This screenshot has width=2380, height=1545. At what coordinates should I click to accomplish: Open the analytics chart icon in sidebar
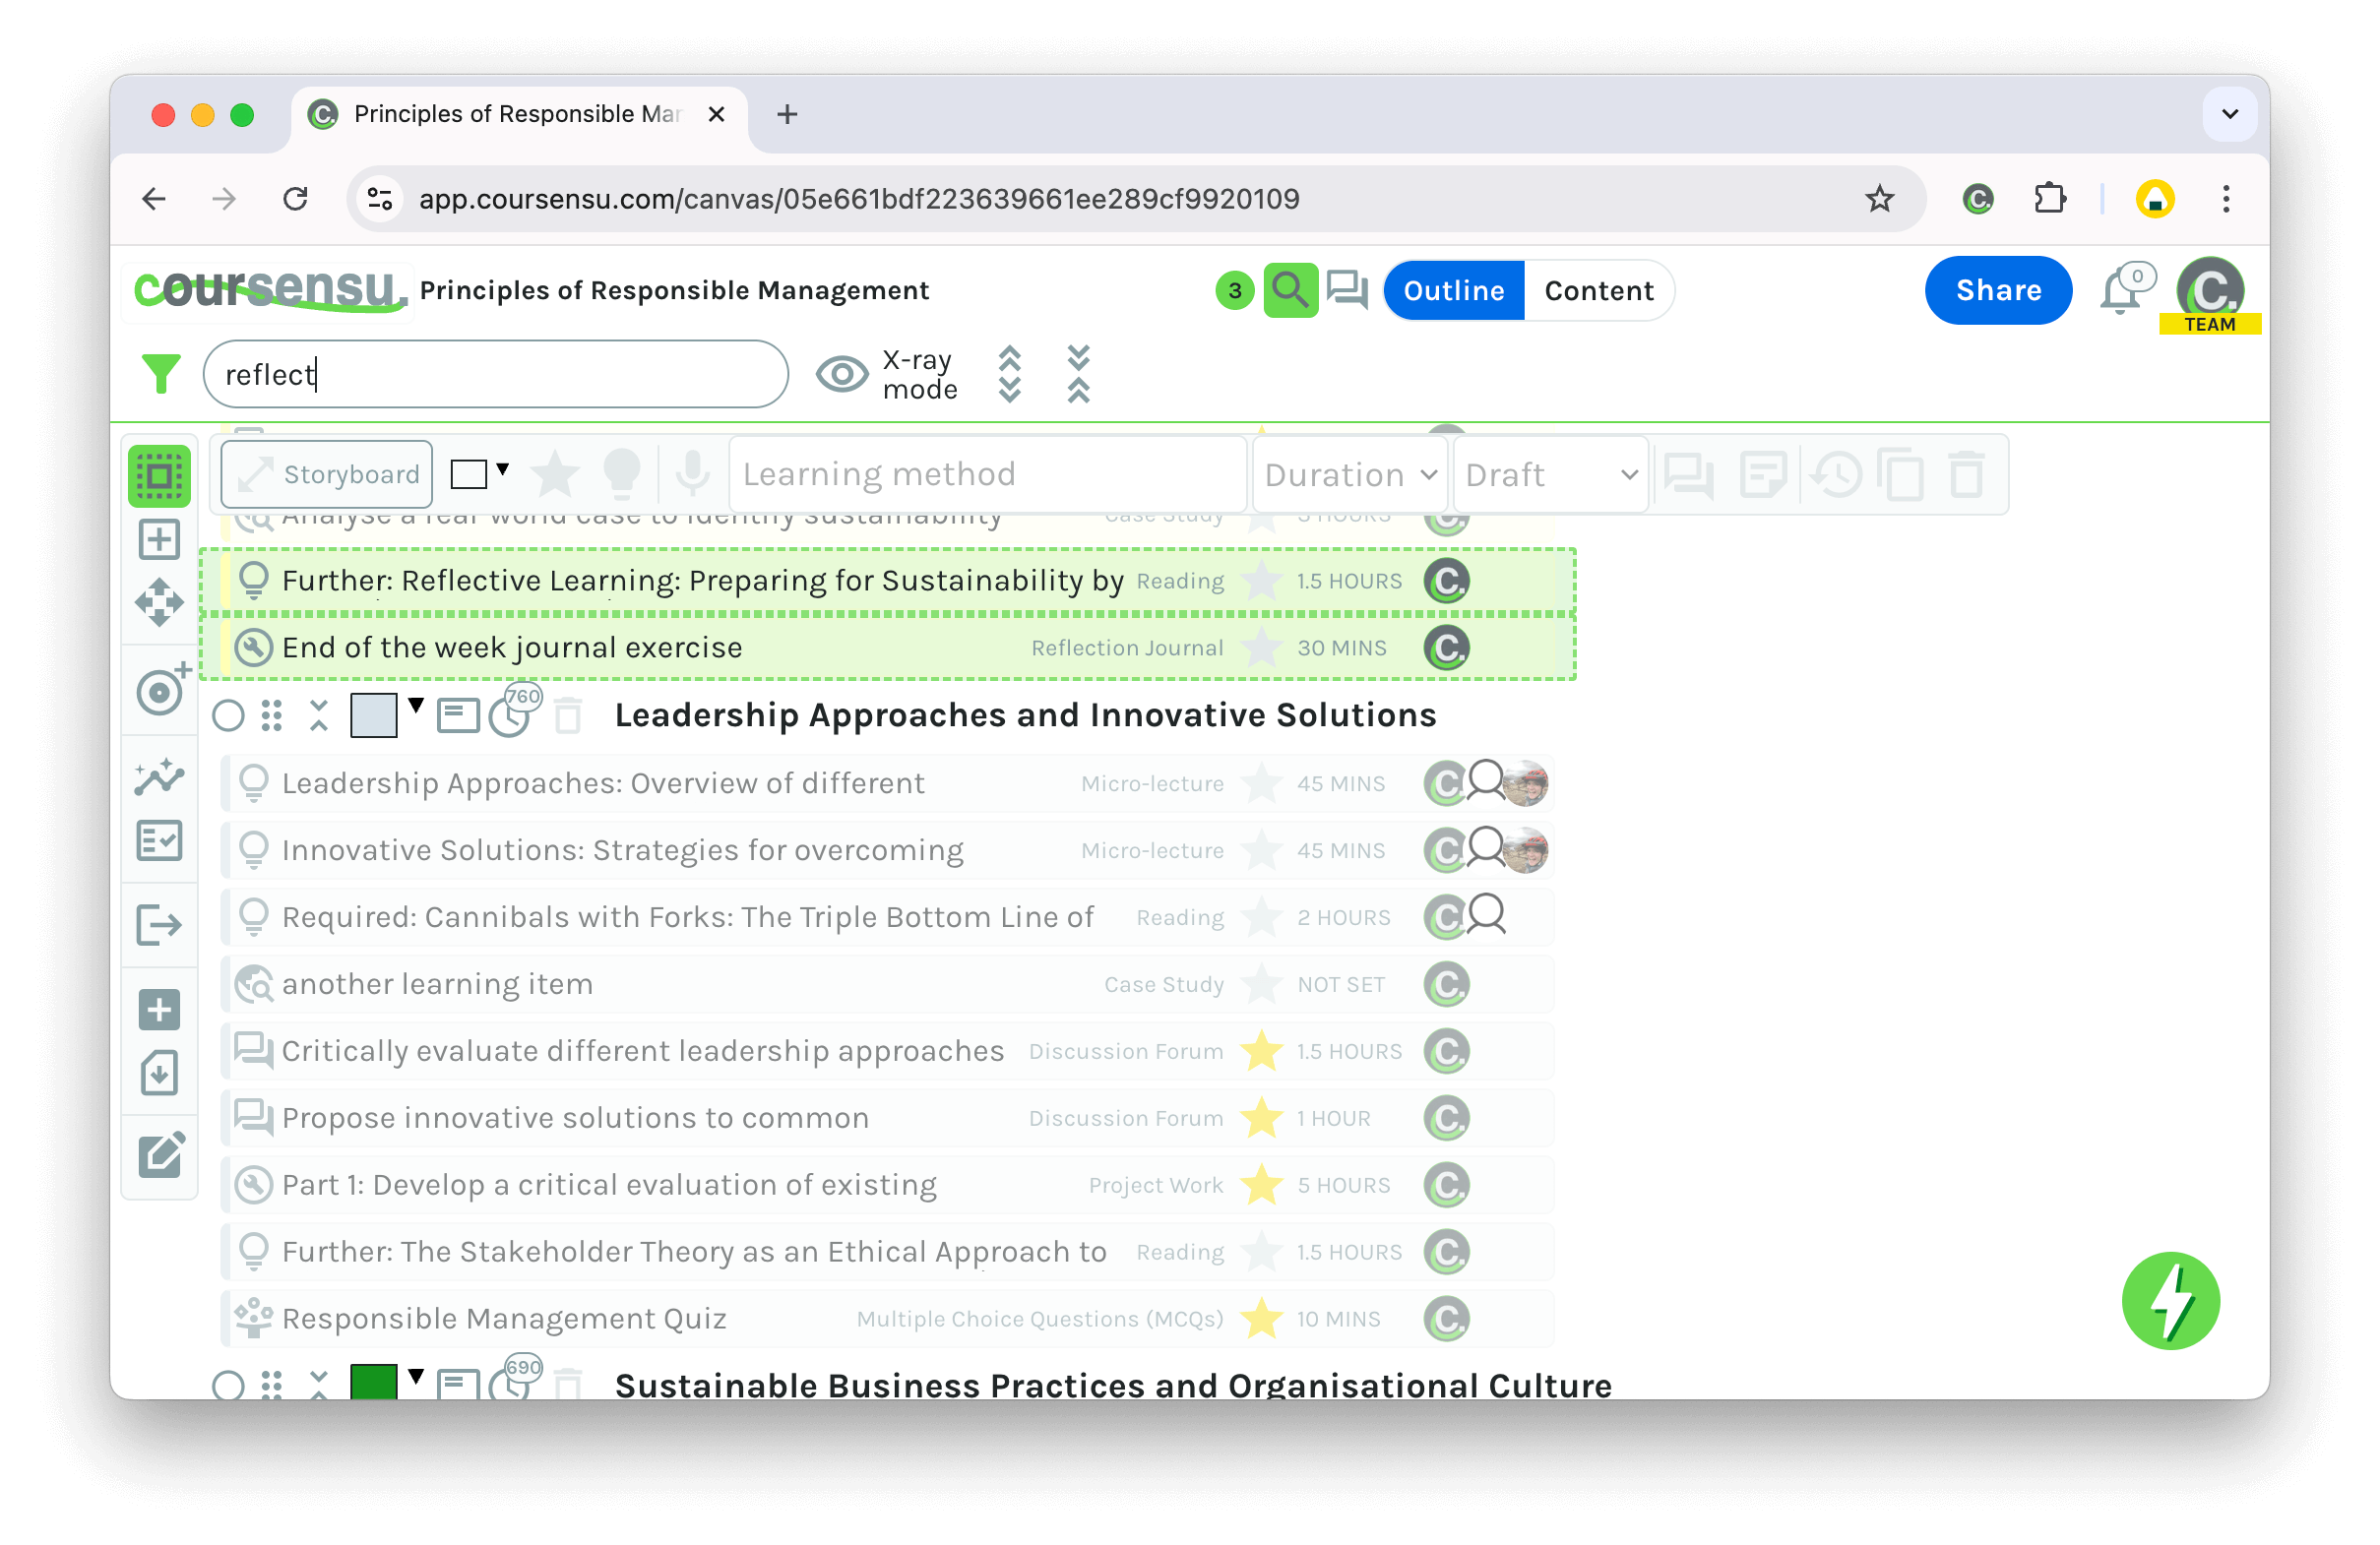(x=159, y=778)
